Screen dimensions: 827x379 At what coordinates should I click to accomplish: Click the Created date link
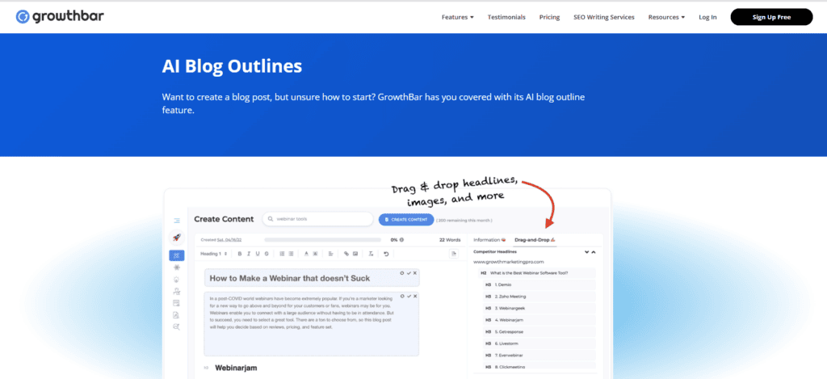(229, 240)
